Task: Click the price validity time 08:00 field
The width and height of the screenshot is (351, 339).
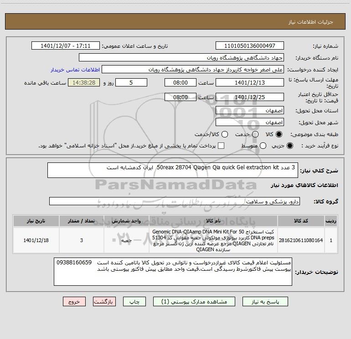Action: pyautogui.click(x=181, y=97)
